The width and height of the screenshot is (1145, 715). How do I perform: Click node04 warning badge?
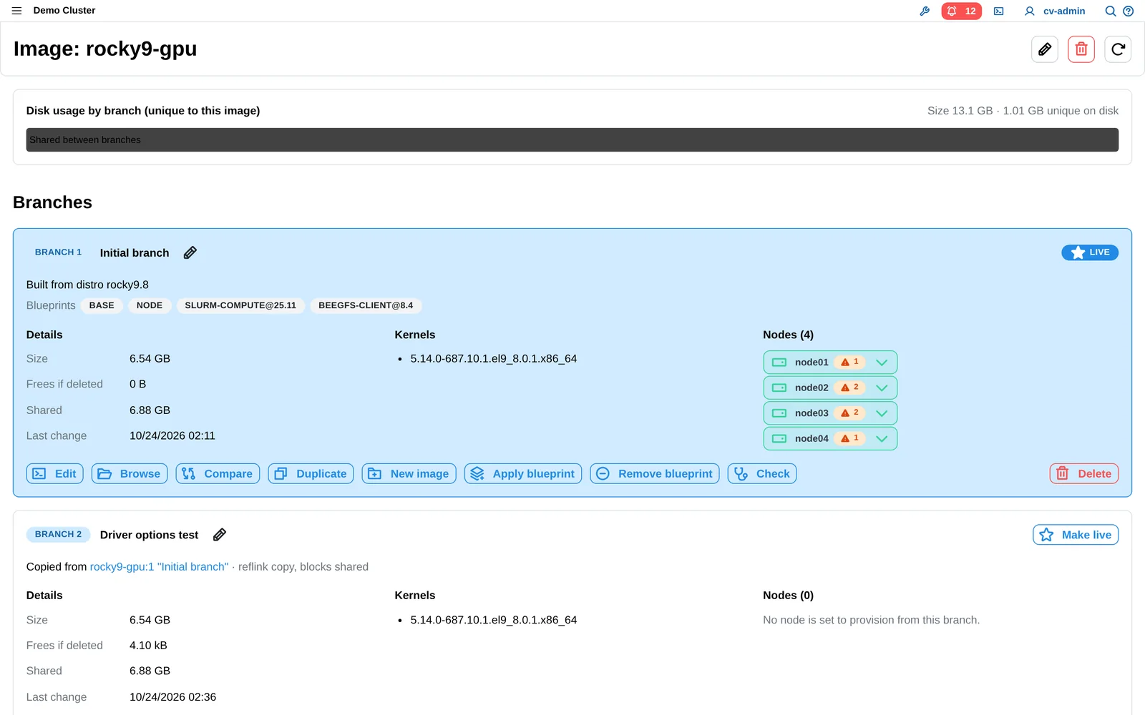[x=849, y=439]
